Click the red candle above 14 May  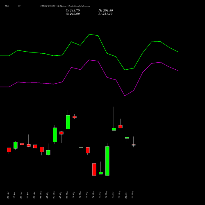coord(94,169)
